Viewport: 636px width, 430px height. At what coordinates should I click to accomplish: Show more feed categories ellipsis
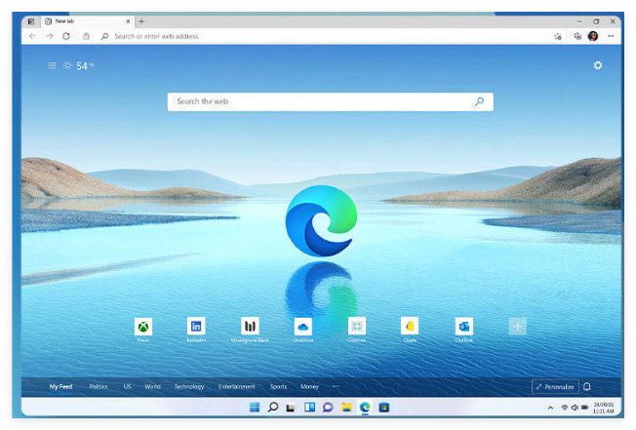pos(336,386)
